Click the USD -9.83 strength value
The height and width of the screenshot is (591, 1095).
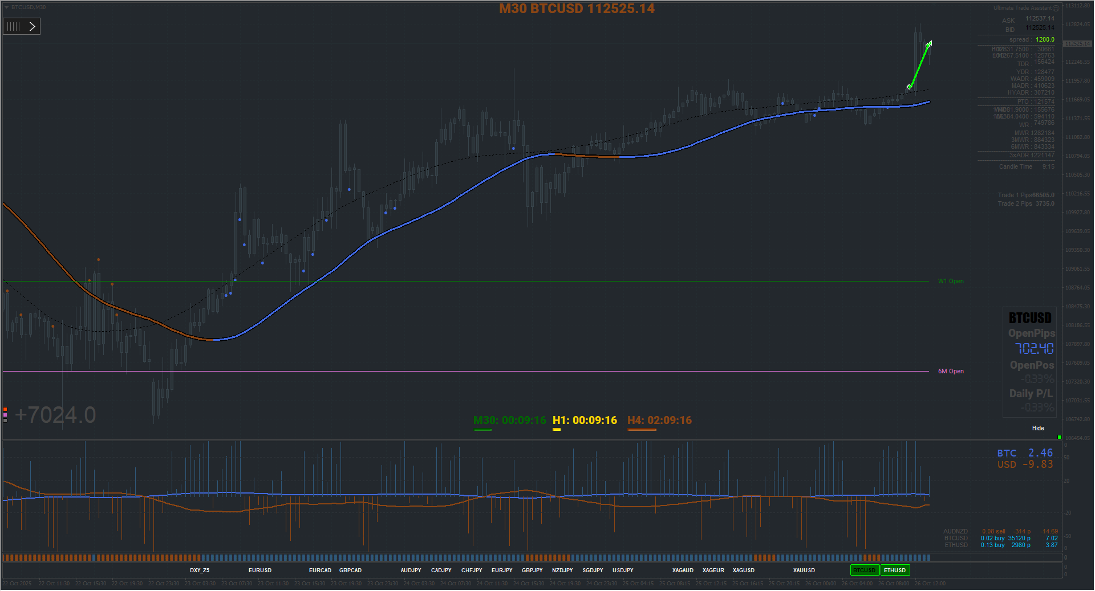1025,464
